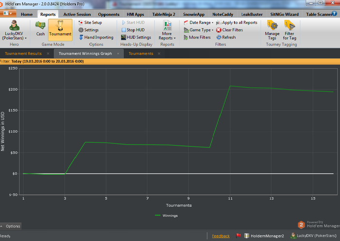Open Site Setup options
Screen dimensions: 340x241
click(x=90, y=22)
